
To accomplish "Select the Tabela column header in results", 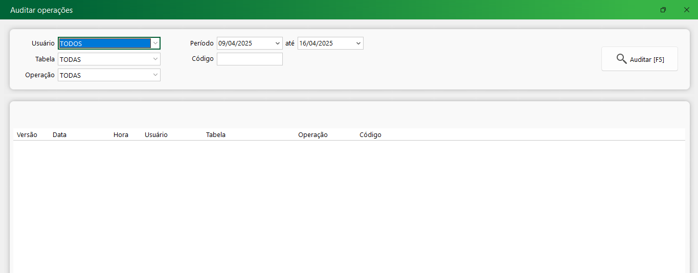I will point(216,135).
